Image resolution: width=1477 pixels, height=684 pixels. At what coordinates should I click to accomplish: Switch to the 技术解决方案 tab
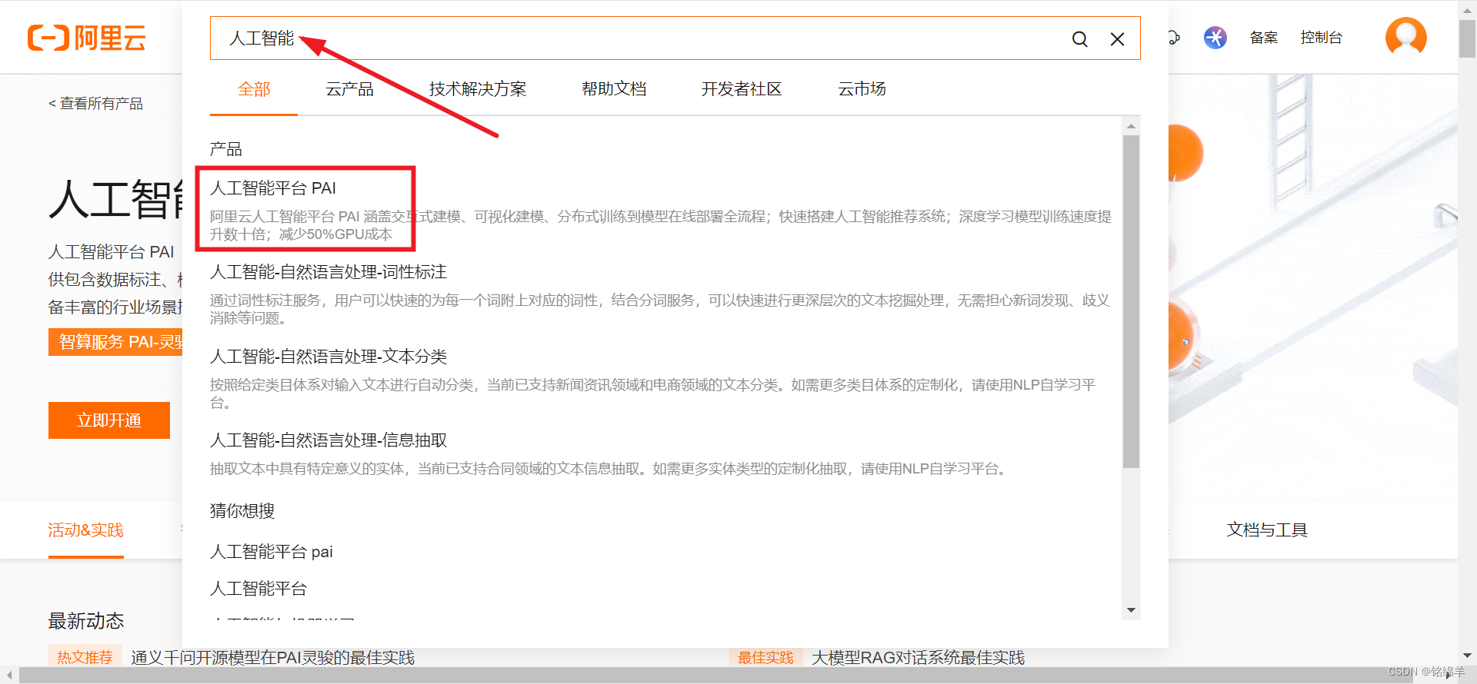click(478, 89)
